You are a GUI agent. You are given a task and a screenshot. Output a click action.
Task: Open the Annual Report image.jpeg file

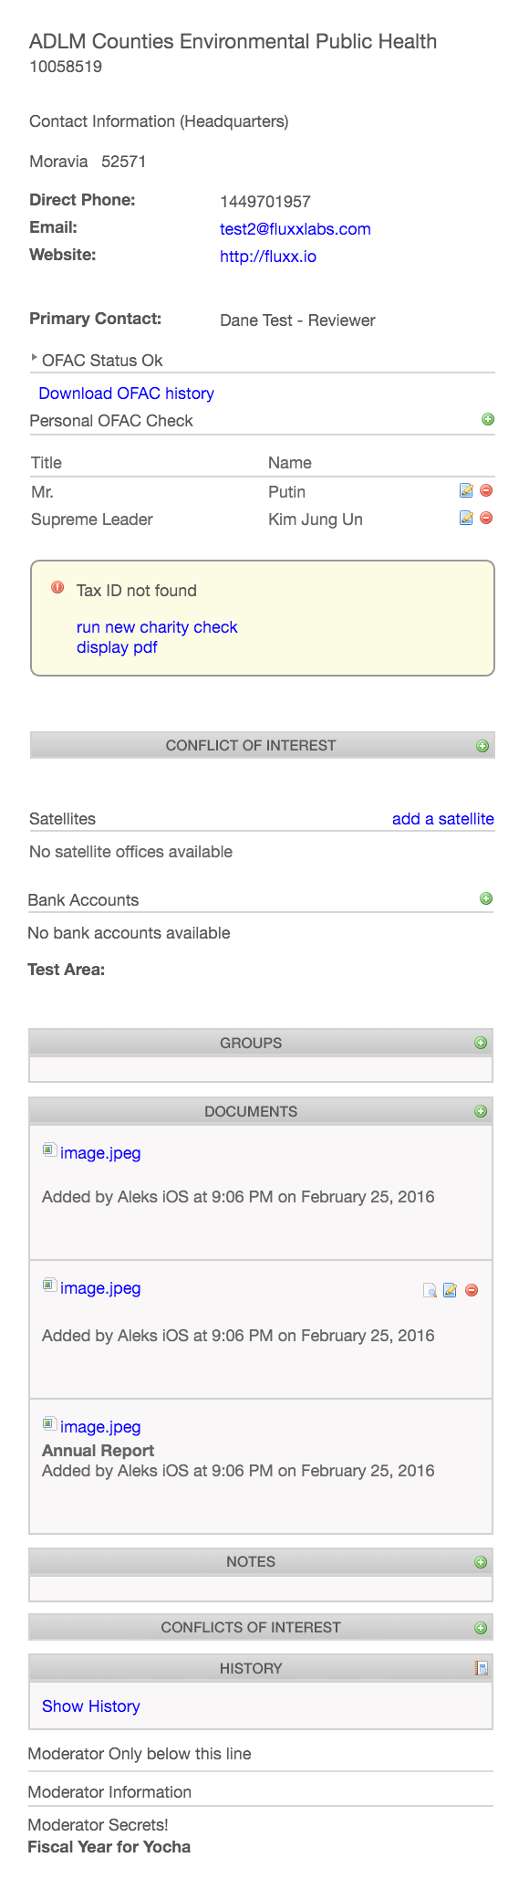click(x=100, y=1427)
